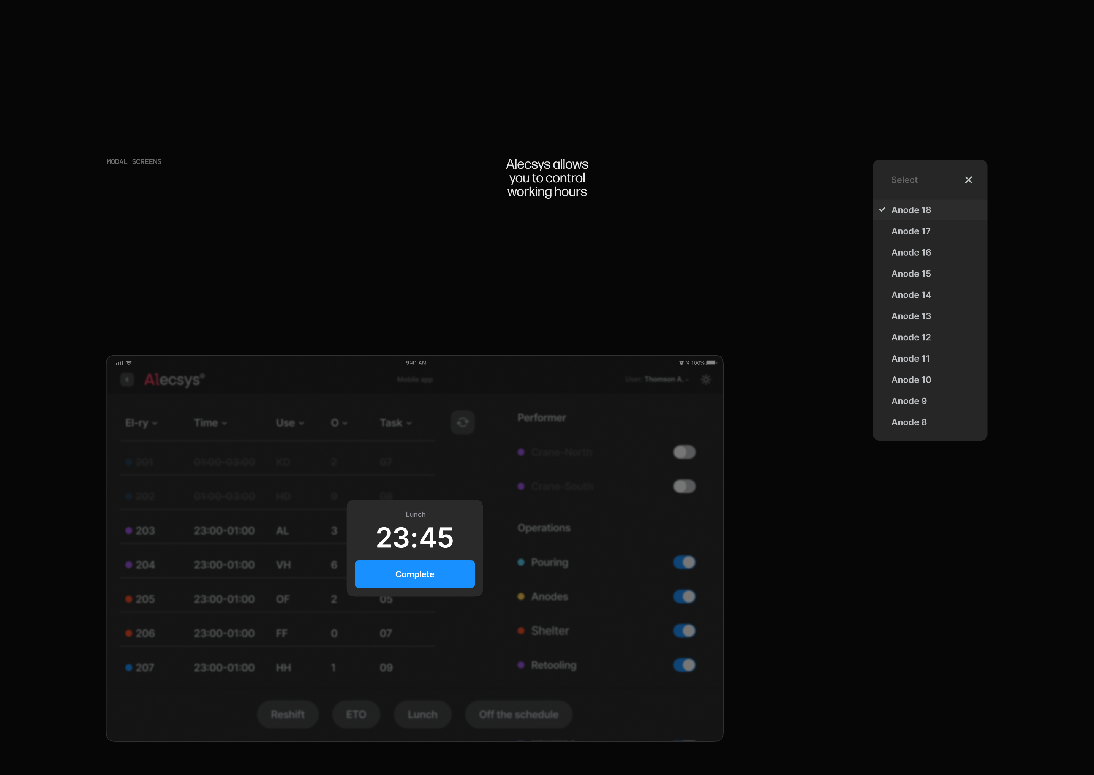Open the Time column filter dropdown
Image resolution: width=1094 pixels, height=775 pixels.
(x=210, y=423)
